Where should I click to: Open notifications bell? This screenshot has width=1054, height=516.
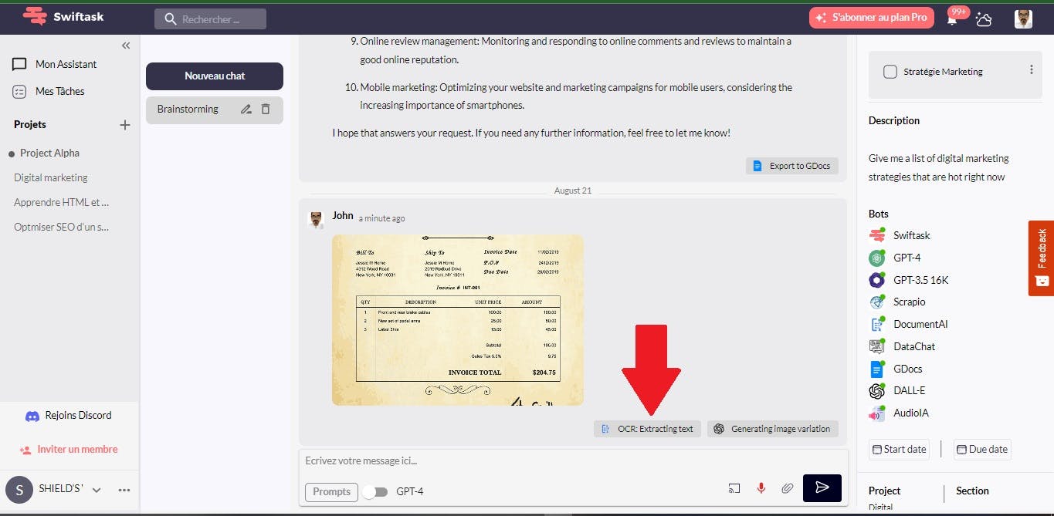952,19
